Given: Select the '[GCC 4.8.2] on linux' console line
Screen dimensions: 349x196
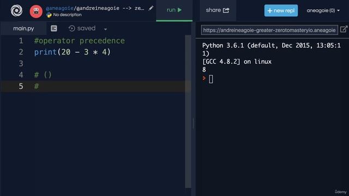Looking at the screenshot, I should tap(237, 62).
